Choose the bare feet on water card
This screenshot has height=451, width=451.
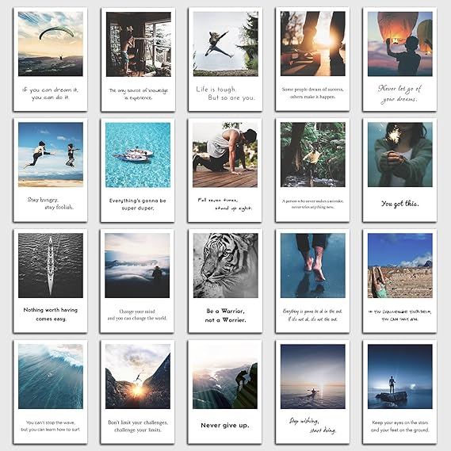pos(312,281)
